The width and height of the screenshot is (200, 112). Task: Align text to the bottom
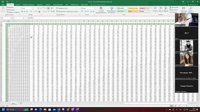coord(48,8)
